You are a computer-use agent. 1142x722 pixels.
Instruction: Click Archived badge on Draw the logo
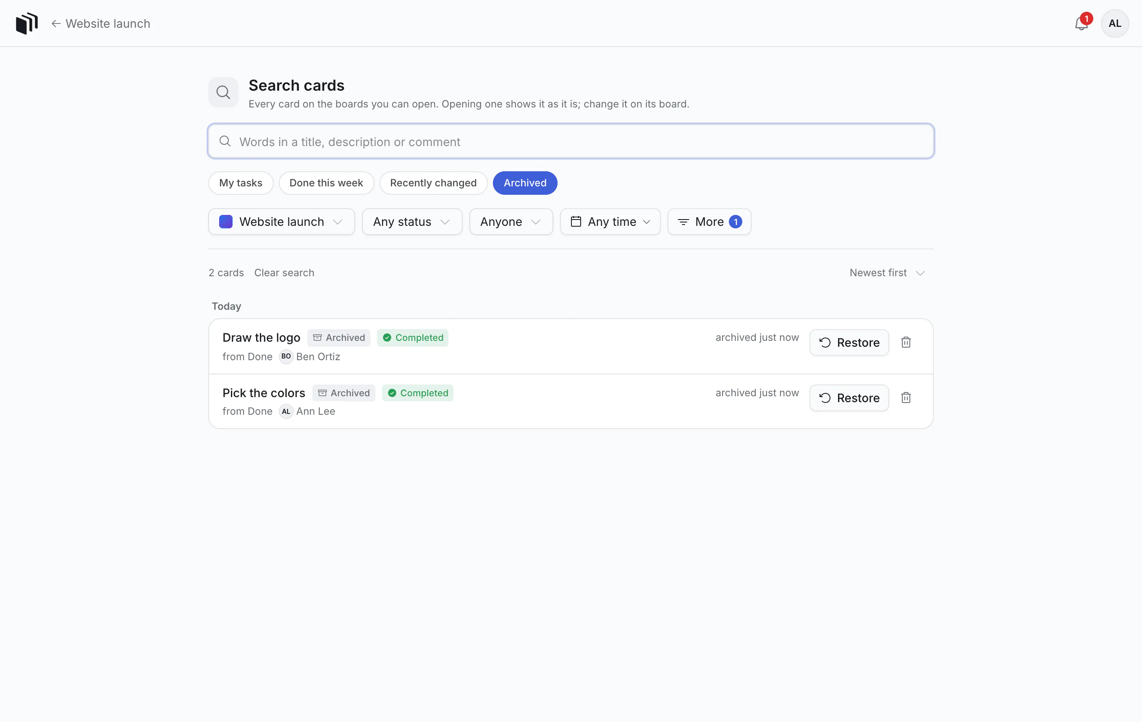coord(339,337)
